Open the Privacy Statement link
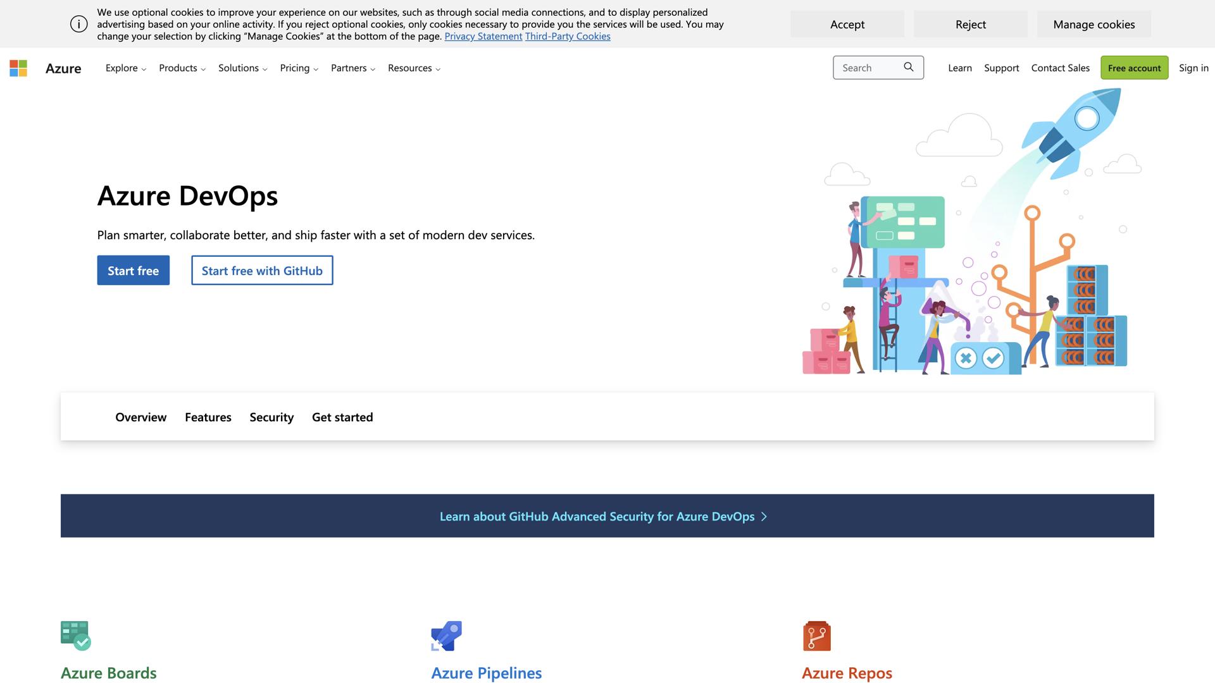Viewport: 1215px width, 683px height. coord(483,36)
